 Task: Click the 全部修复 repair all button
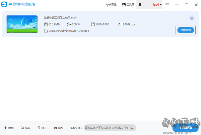point(186,128)
